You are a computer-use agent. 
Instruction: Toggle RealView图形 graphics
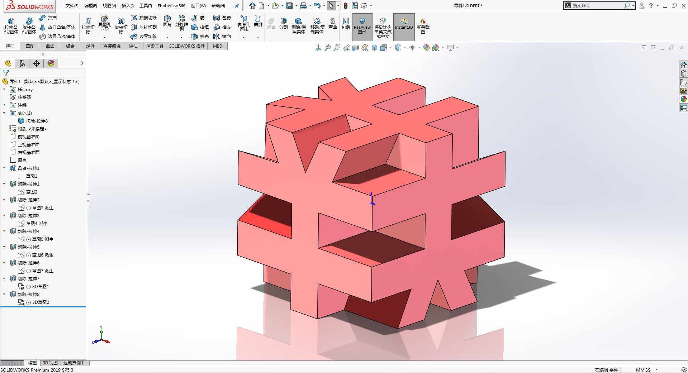(362, 27)
